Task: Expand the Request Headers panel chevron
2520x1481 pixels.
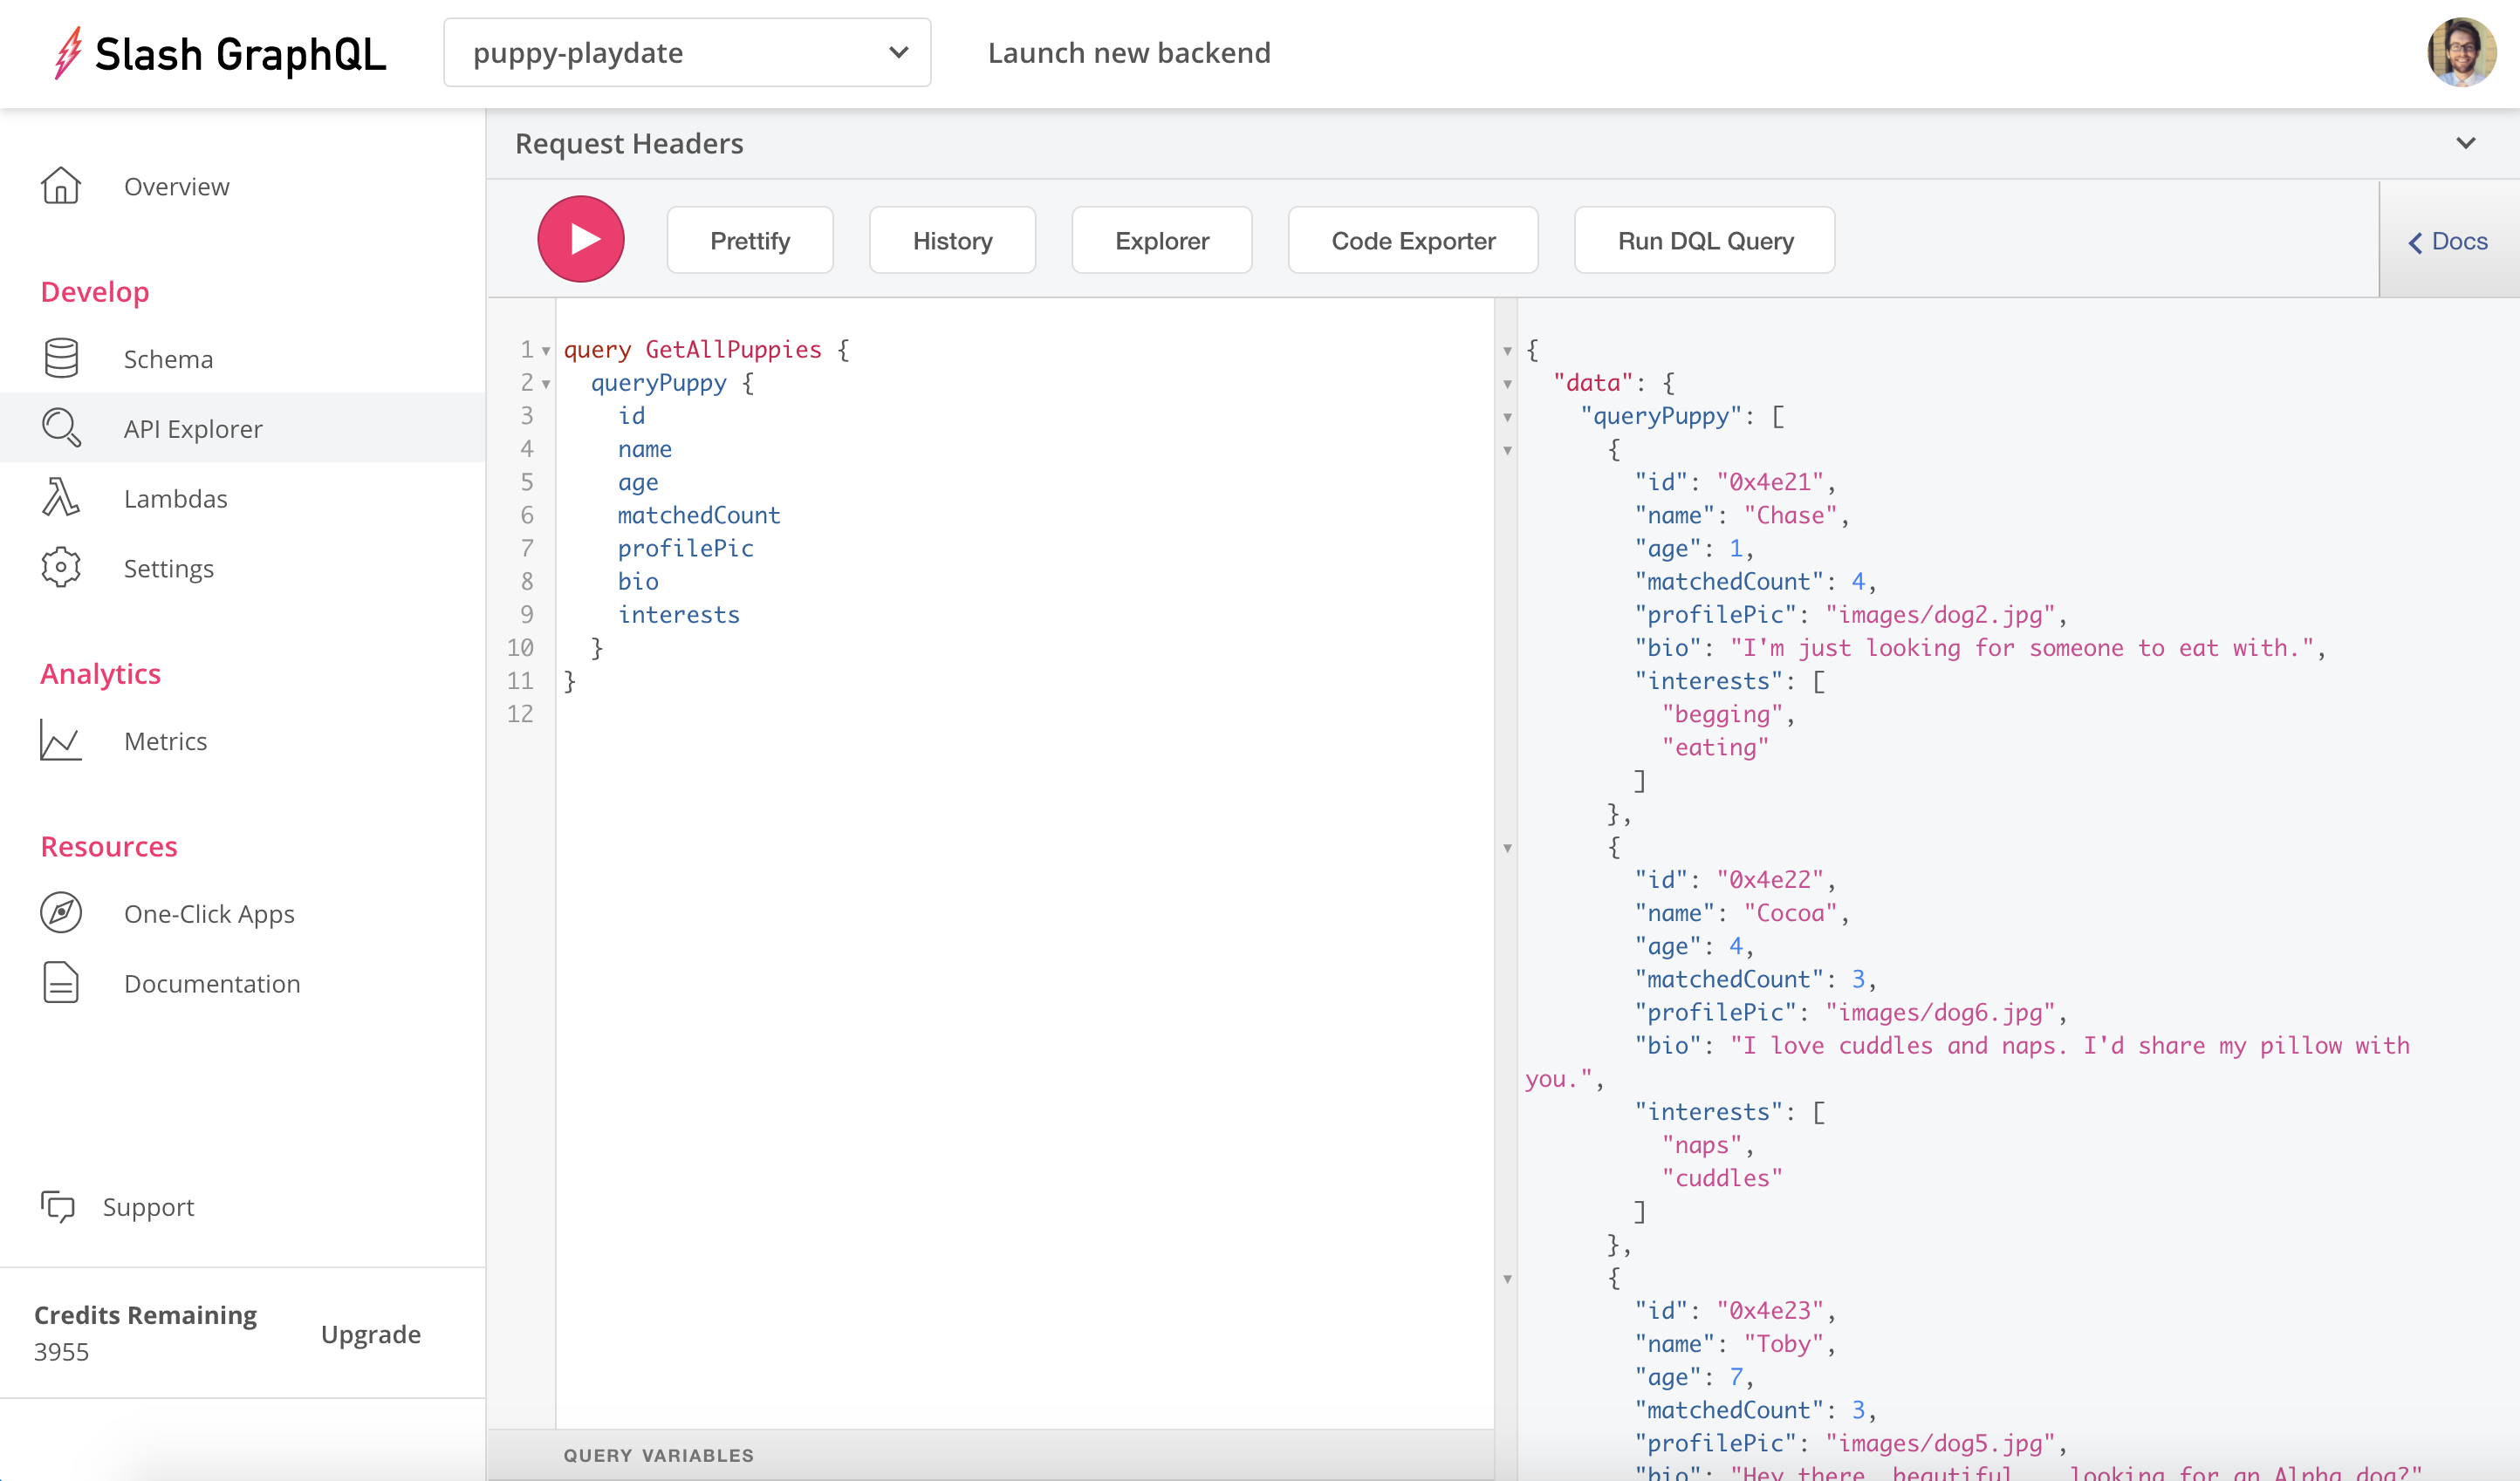Action: [2465, 144]
